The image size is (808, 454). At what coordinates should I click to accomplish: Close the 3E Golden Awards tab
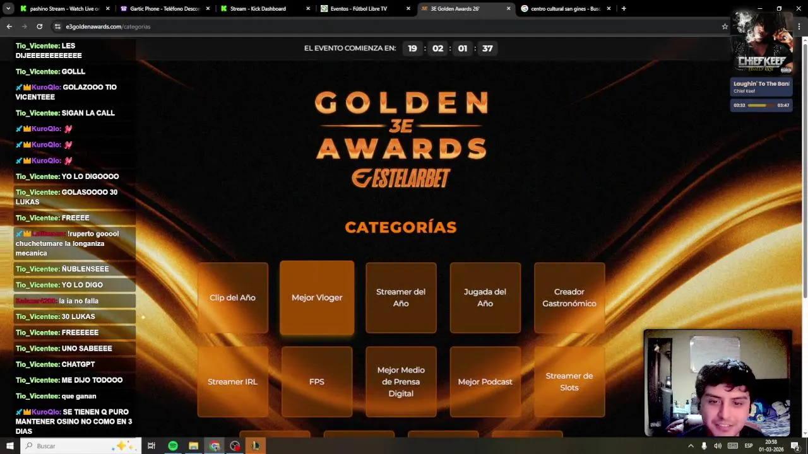point(508,9)
